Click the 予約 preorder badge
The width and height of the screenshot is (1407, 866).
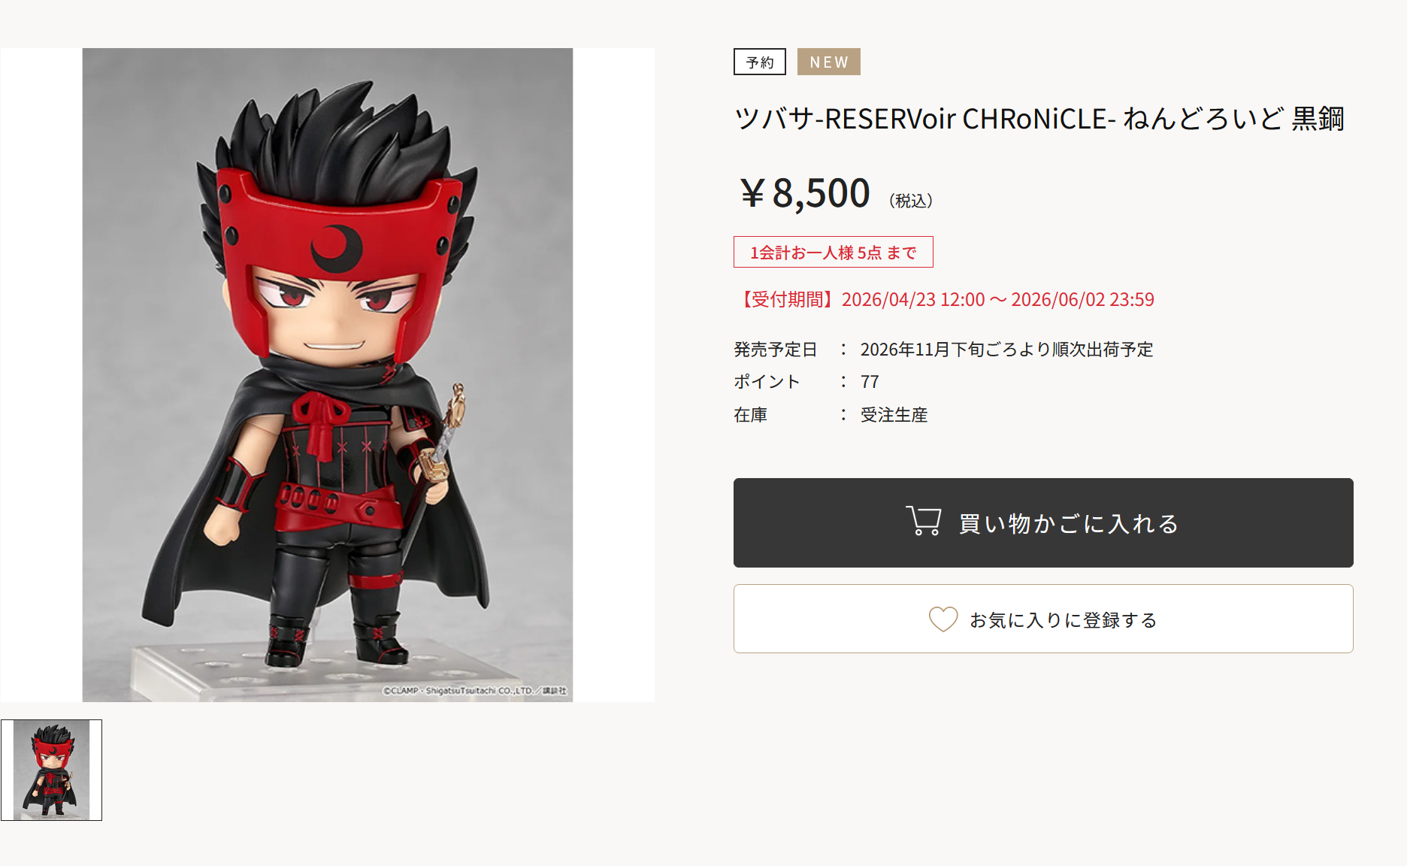(760, 62)
